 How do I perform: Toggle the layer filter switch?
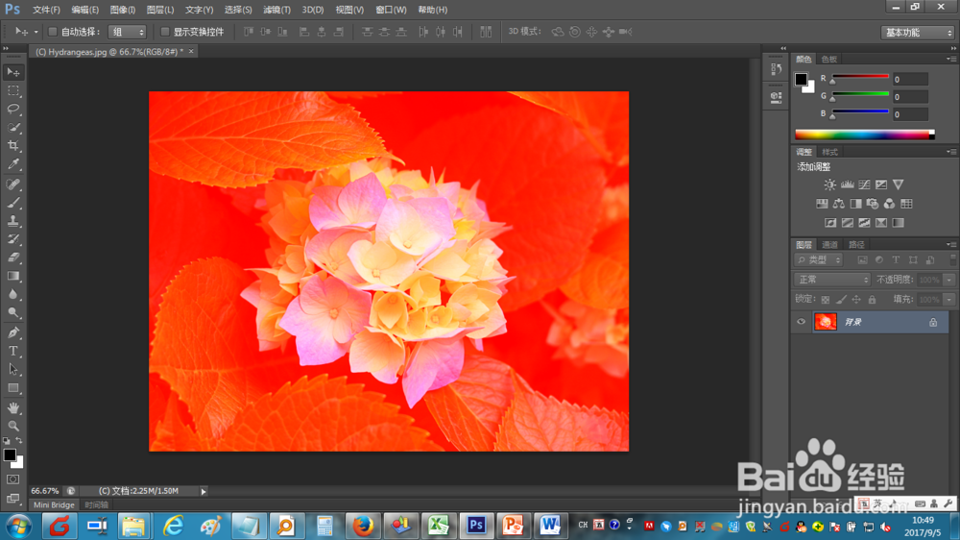pos(952,259)
